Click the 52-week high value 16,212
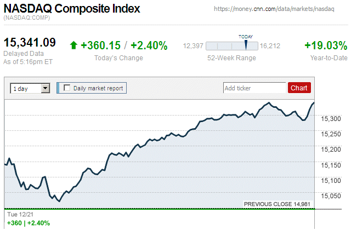 270,46
